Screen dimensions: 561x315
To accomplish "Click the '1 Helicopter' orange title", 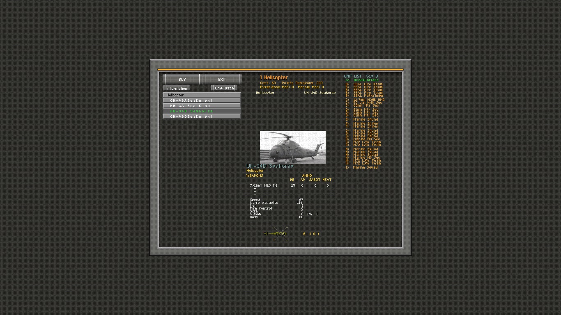I will (274, 78).
